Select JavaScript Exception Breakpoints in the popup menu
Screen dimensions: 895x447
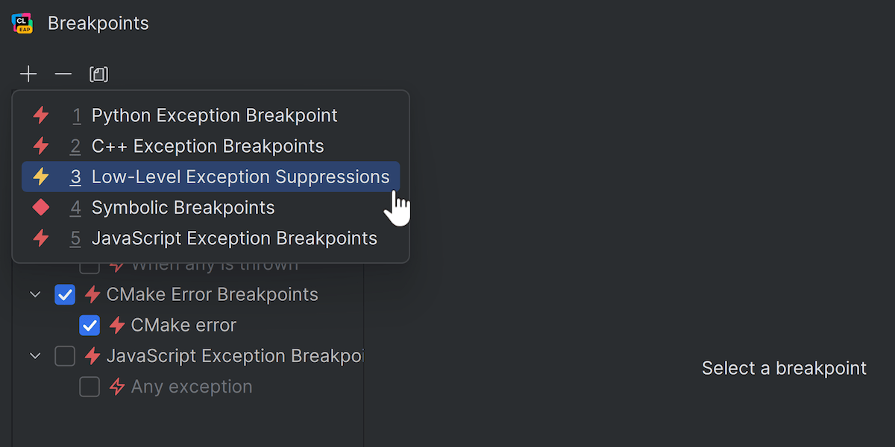pyautogui.click(x=234, y=238)
